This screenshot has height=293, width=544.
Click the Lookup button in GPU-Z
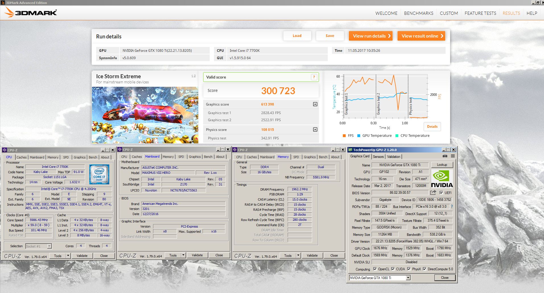pos(442,165)
